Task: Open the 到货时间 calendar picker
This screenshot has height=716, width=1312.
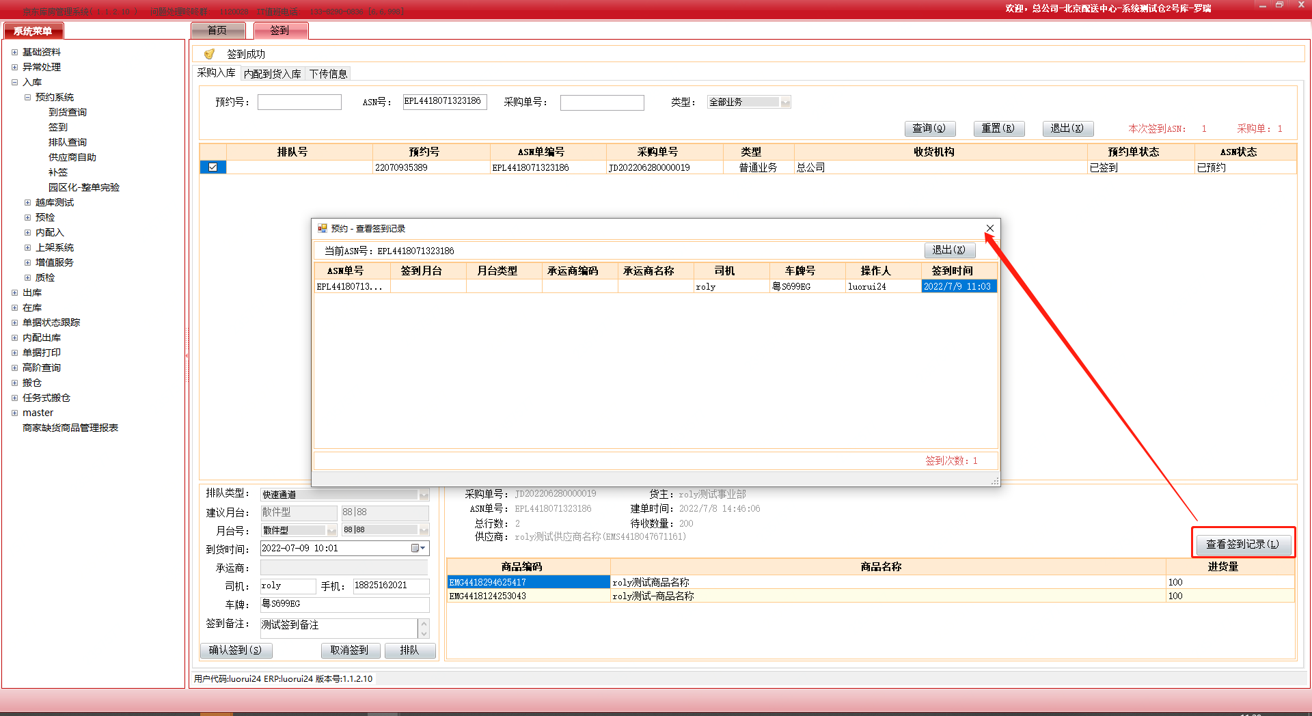Action: (418, 548)
